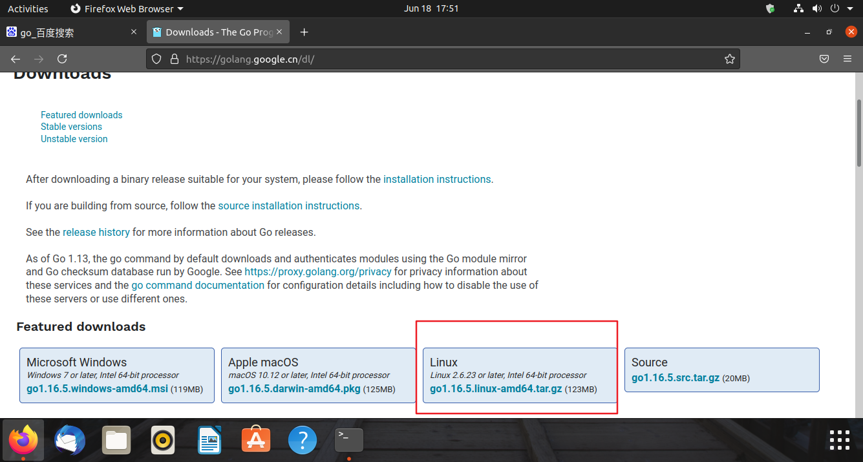Open the Pocket save icon
863x462 pixels.
pyautogui.click(x=824, y=59)
